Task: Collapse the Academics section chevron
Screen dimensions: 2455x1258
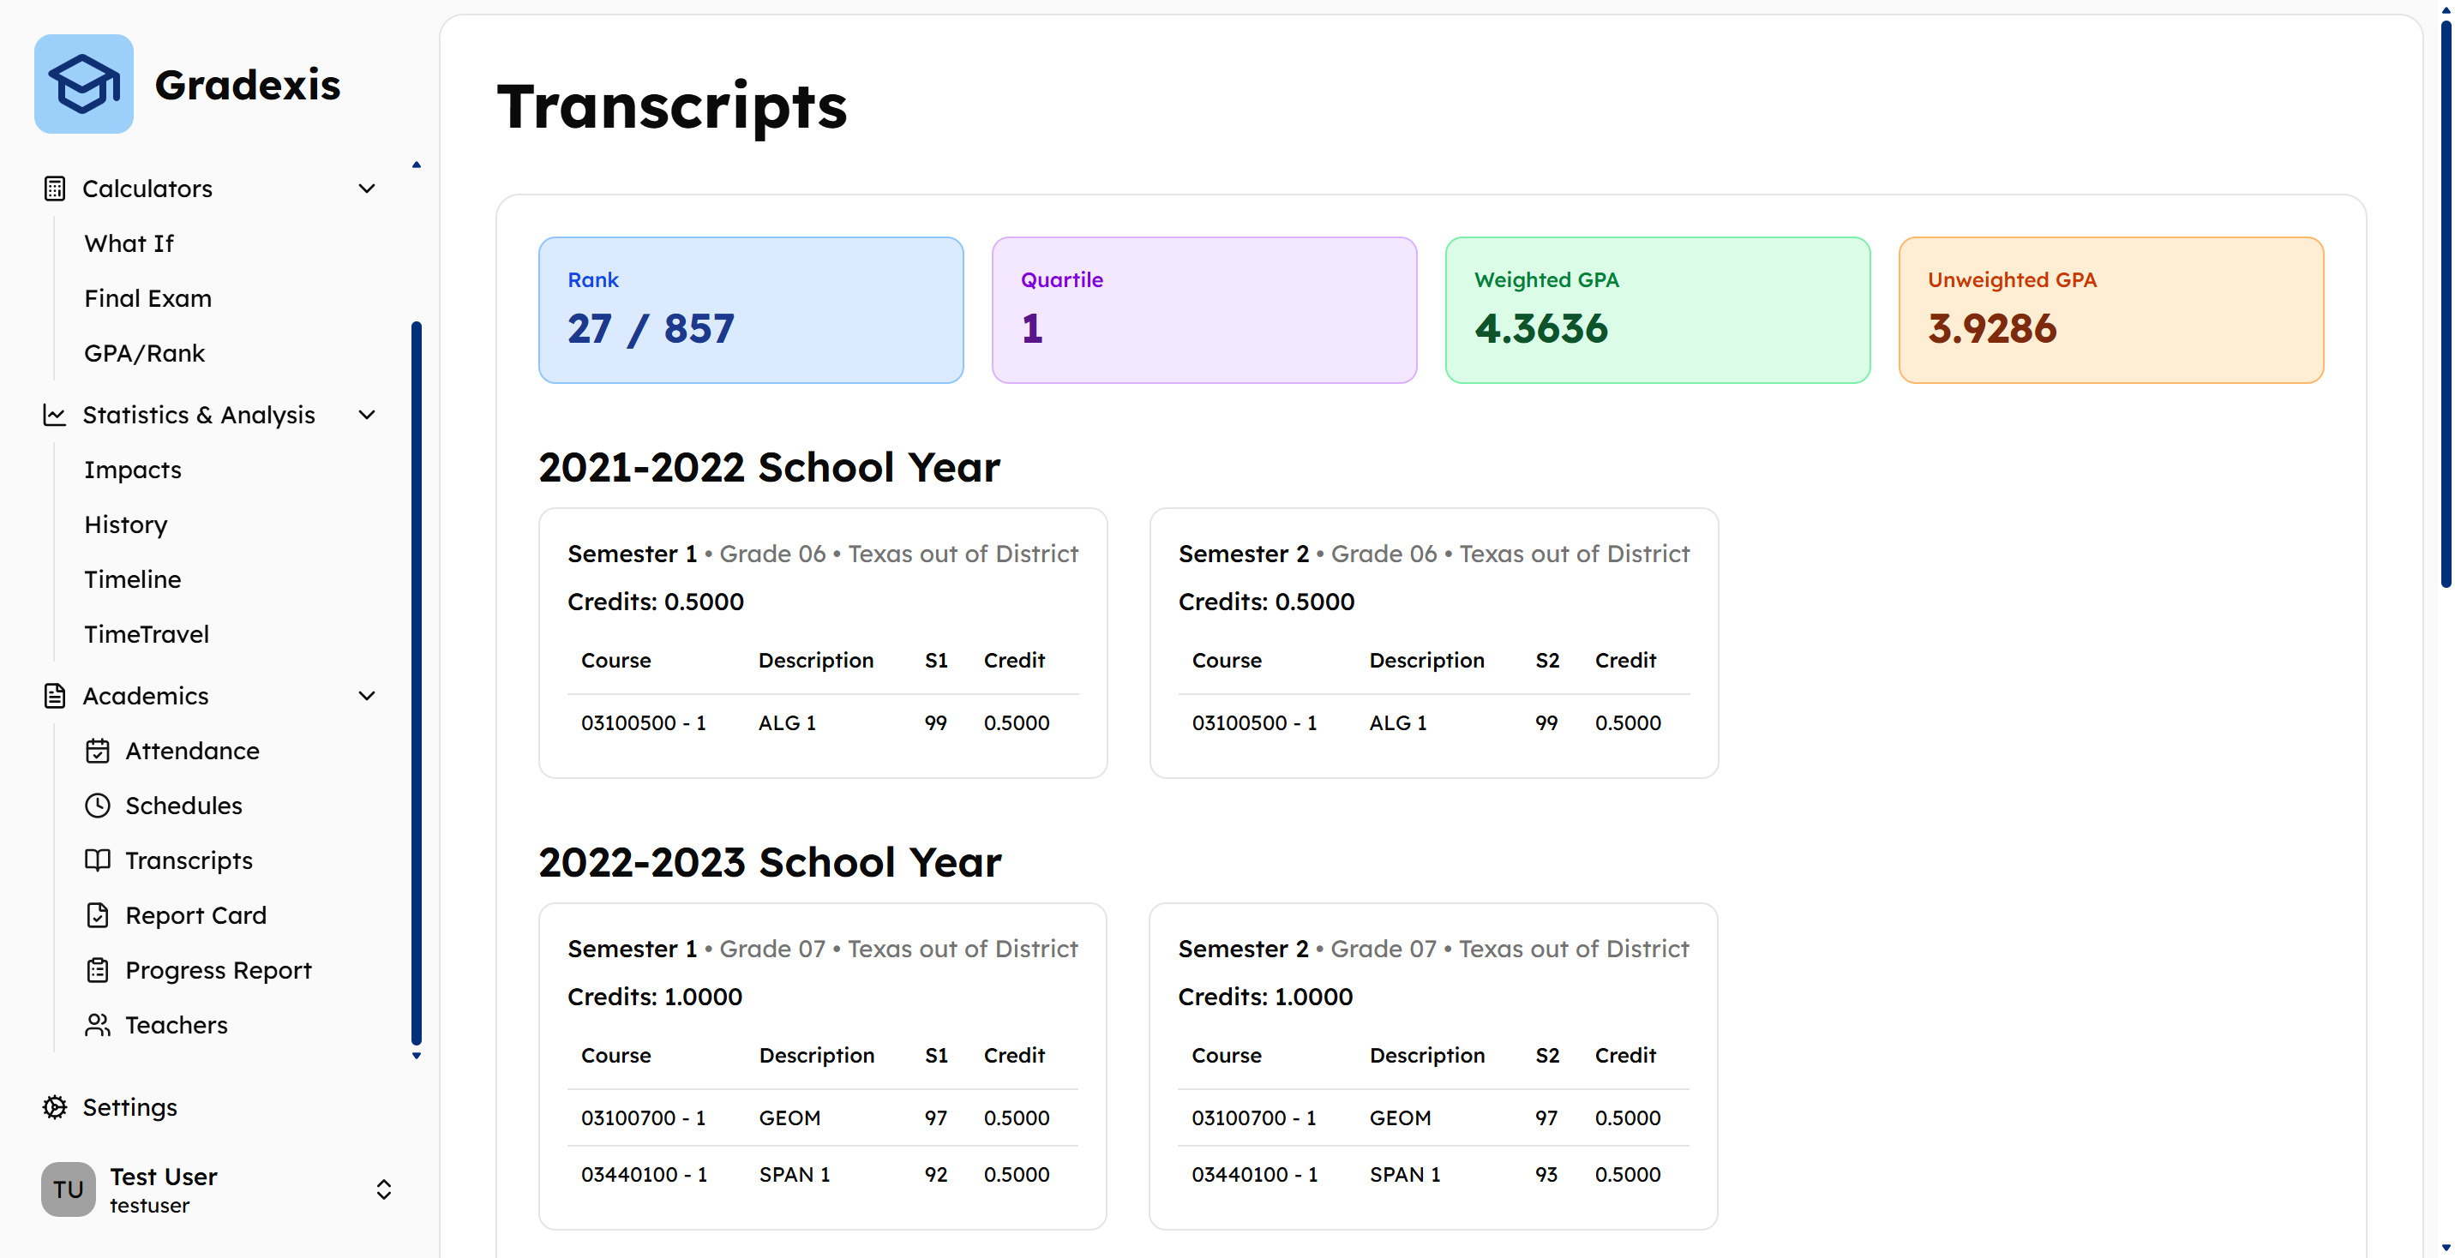Action: 367,696
